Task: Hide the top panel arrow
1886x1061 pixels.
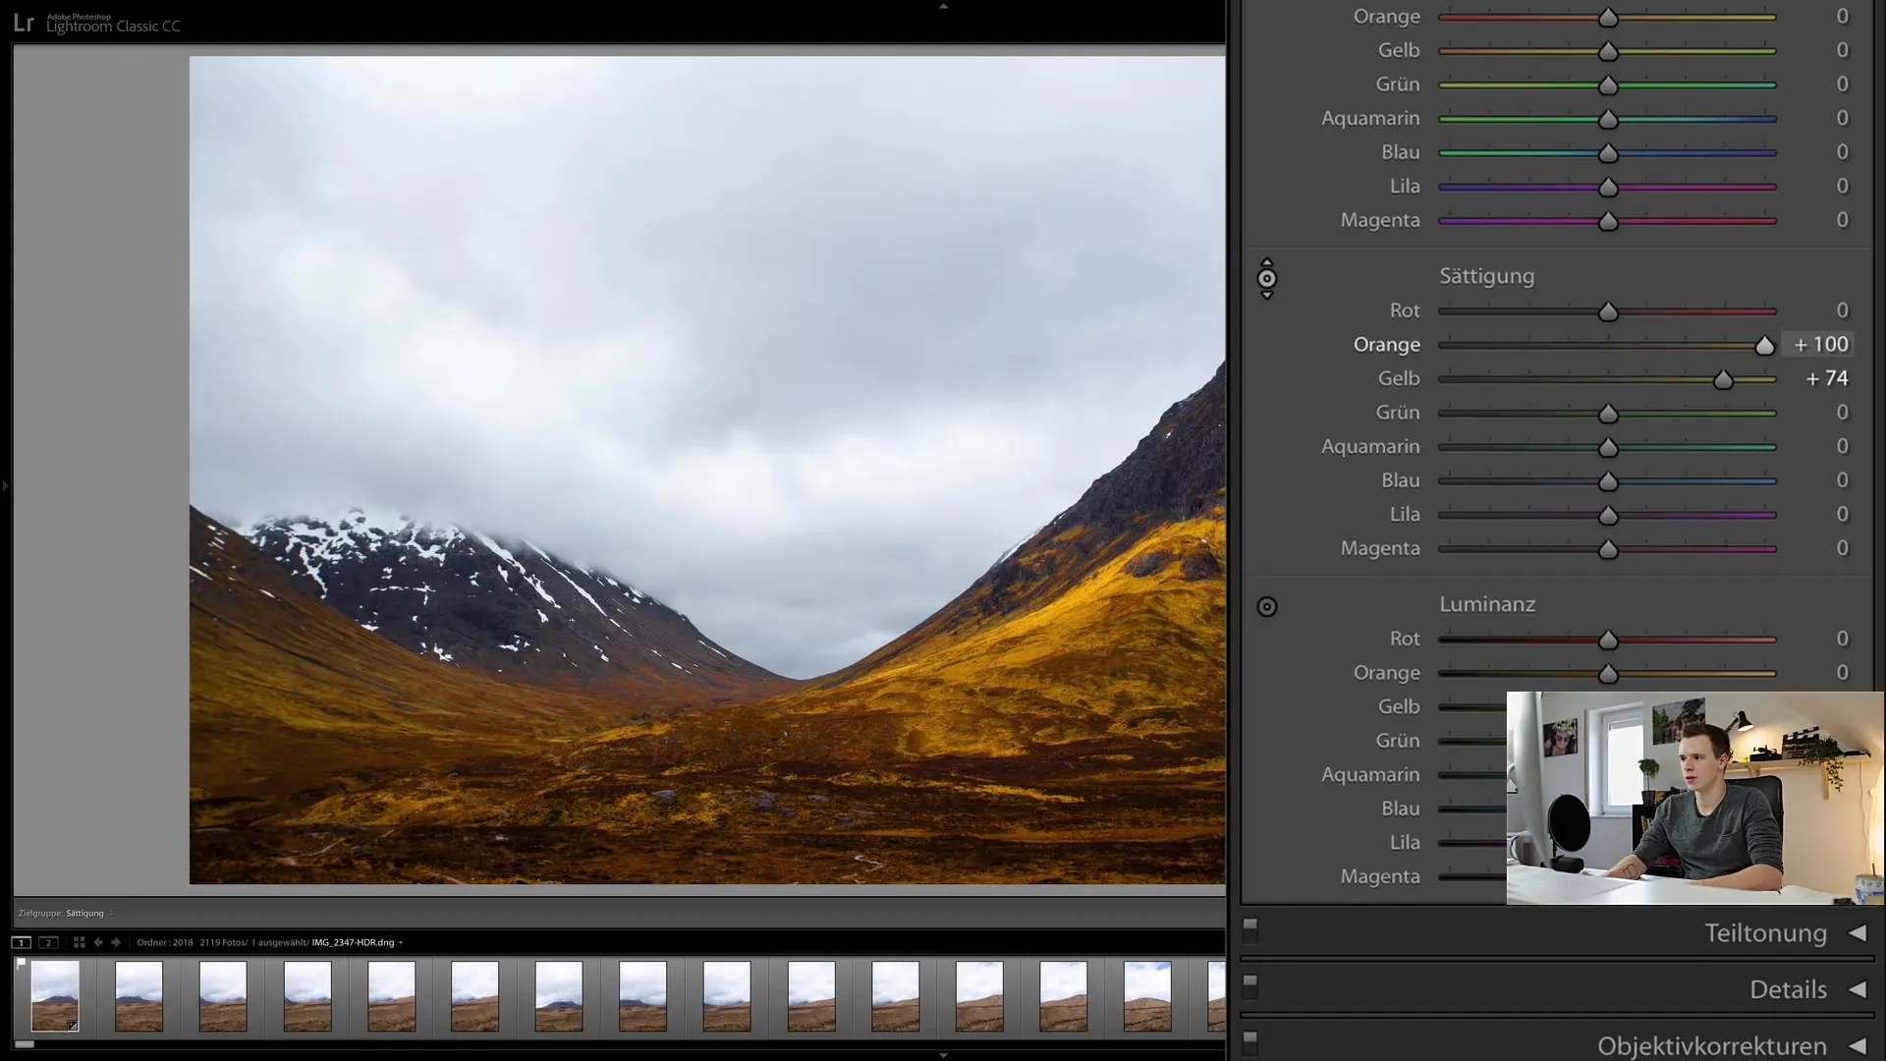Action: [943, 6]
